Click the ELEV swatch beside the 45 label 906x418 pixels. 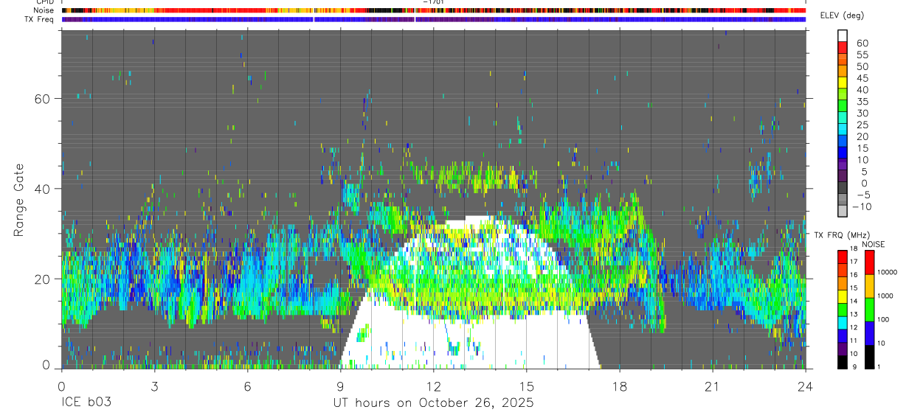(843, 83)
